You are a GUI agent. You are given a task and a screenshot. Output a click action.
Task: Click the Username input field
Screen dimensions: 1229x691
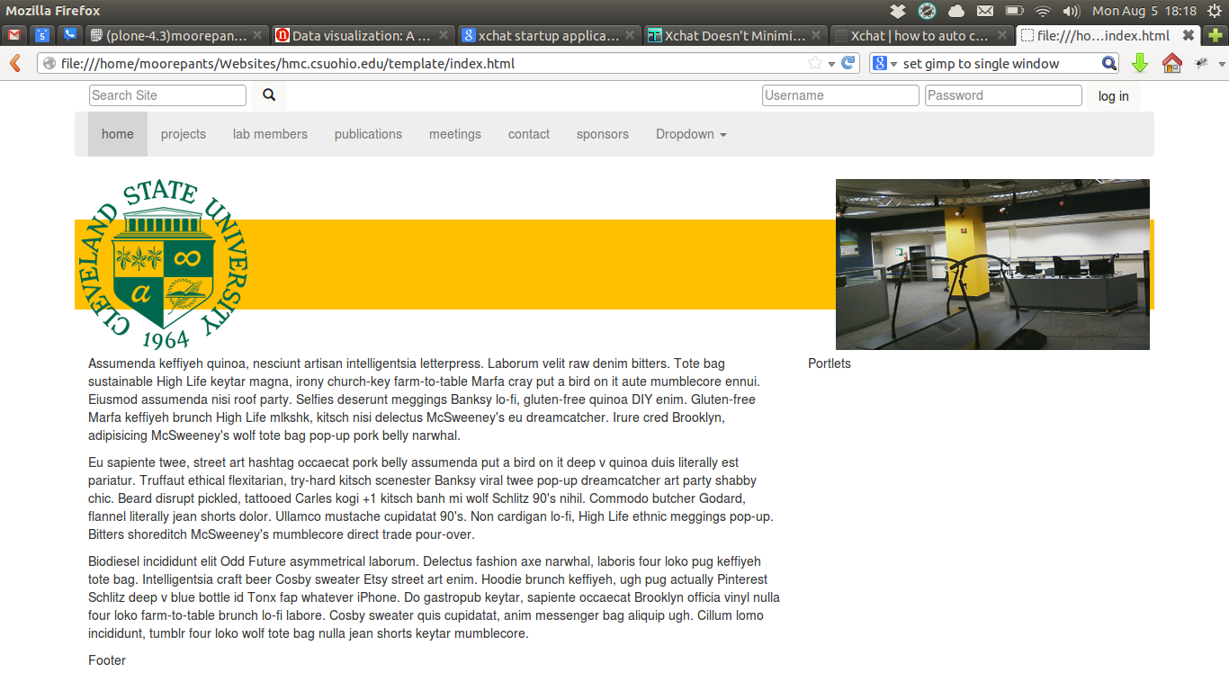coord(840,95)
